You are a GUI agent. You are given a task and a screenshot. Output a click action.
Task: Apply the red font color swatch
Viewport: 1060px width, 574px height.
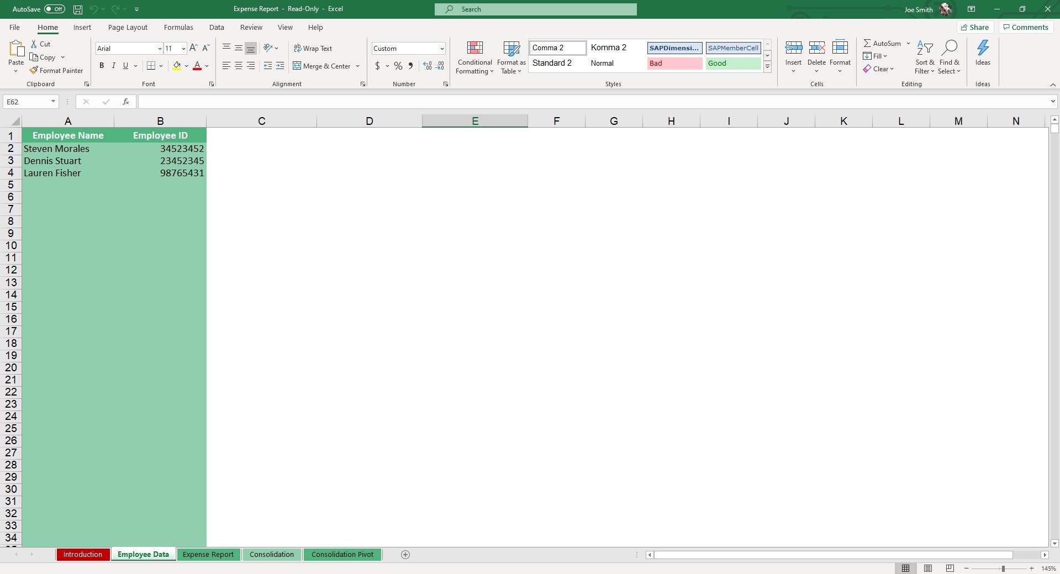pyautogui.click(x=197, y=66)
